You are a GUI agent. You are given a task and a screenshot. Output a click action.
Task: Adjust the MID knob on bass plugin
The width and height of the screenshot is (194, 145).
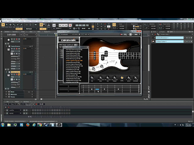108,78
